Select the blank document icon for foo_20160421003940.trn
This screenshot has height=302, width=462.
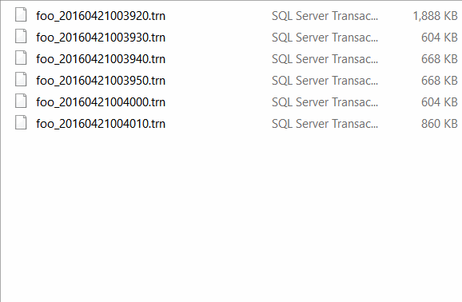21,58
